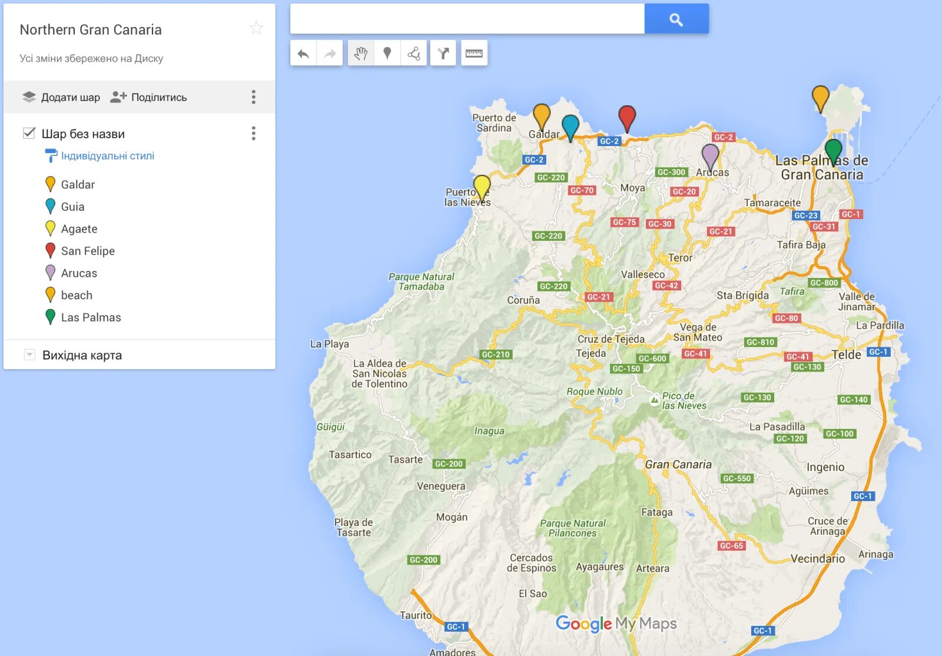942x656 pixels.
Task: Click the blue pin swatch beside Guia
Action: click(51, 206)
